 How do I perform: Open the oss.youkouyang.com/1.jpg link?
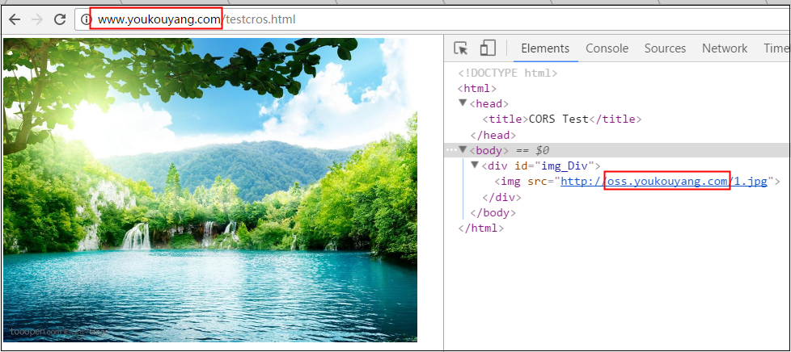664,182
